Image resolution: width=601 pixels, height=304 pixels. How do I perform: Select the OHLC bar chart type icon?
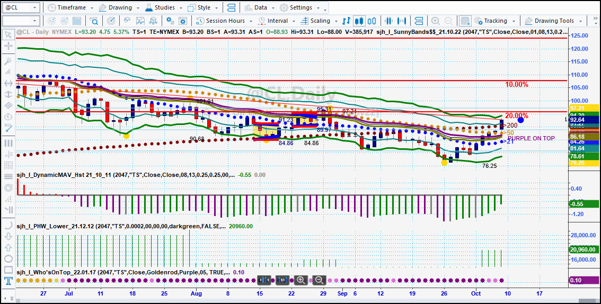click(x=347, y=21)
